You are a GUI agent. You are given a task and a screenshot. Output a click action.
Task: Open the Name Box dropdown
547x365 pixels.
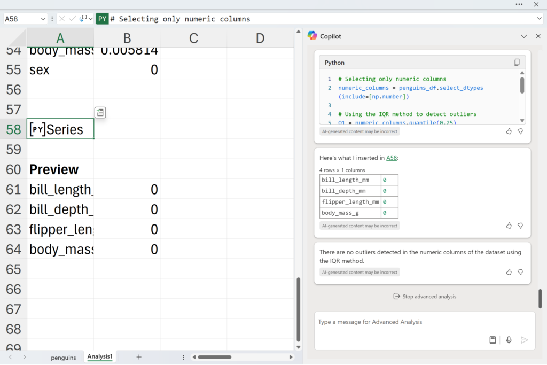point(43,19)
